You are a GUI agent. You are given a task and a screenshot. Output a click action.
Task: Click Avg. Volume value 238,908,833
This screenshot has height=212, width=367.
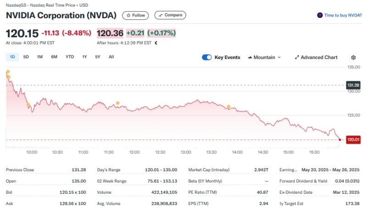(x=164, y=204)
